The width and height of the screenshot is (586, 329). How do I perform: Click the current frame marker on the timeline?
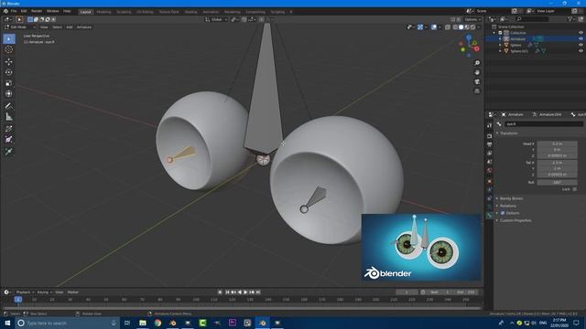[x=18, y=299]
